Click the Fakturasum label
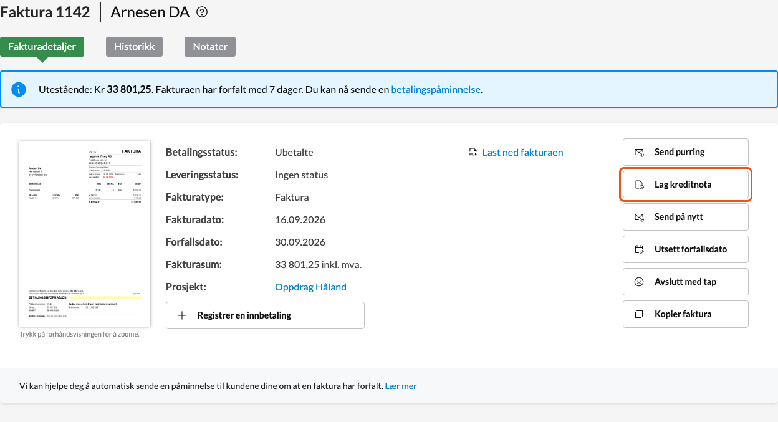Viewport: 778px width, 422px height. point(194,264)
